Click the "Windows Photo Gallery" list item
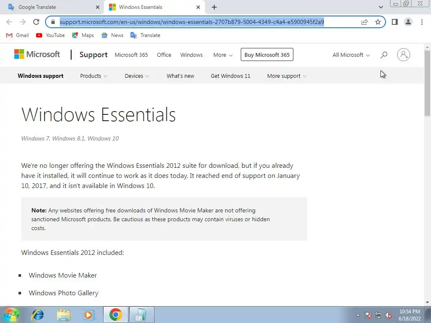The width and height of the screenshot is (431, 323). [64, 293]
